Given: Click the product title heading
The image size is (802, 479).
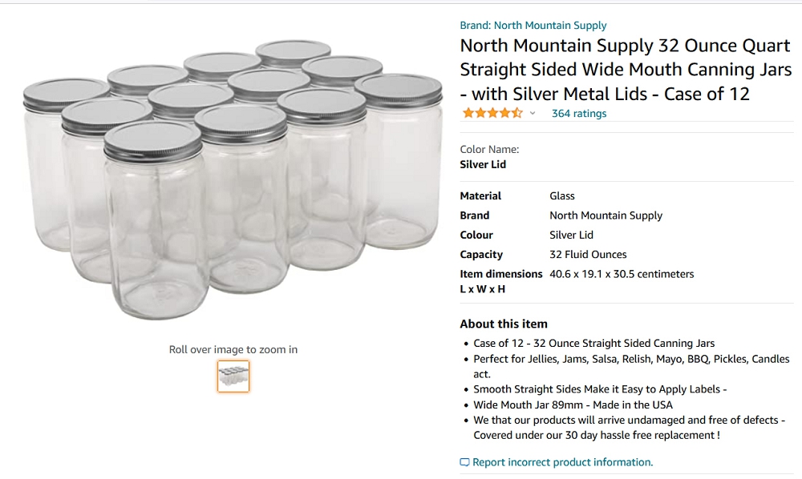Looking at the screenshot, I should pyautogui.click(x=624, y=70).
